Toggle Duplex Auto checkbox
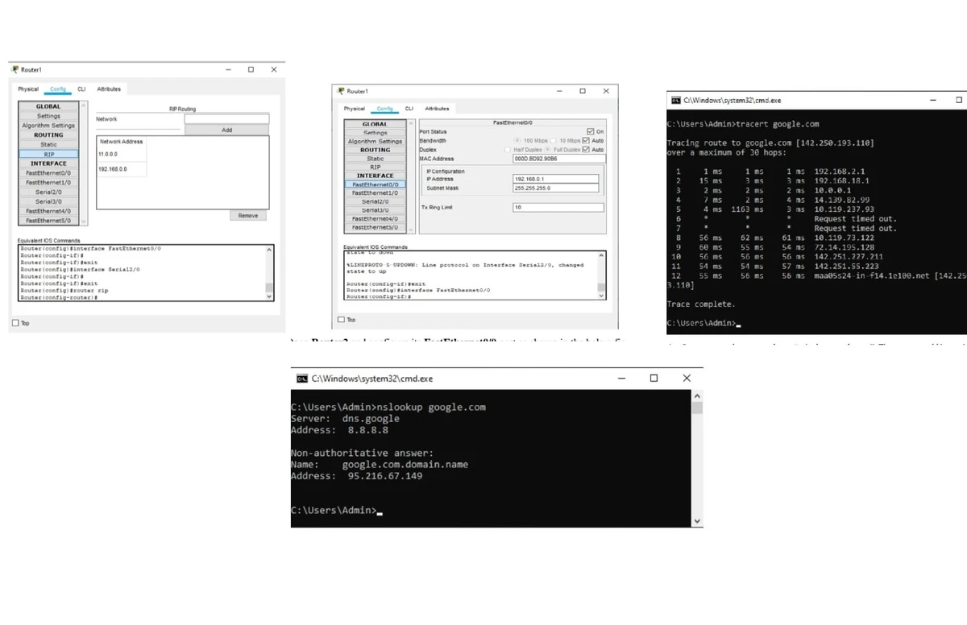Image resolution: width=967 pixels, height=625 pixels. pyautogui.click(x=586, y=150)
